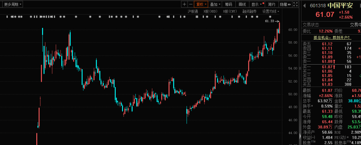
Task: Select the H股(CNY) tab
Action: [230, 11]
